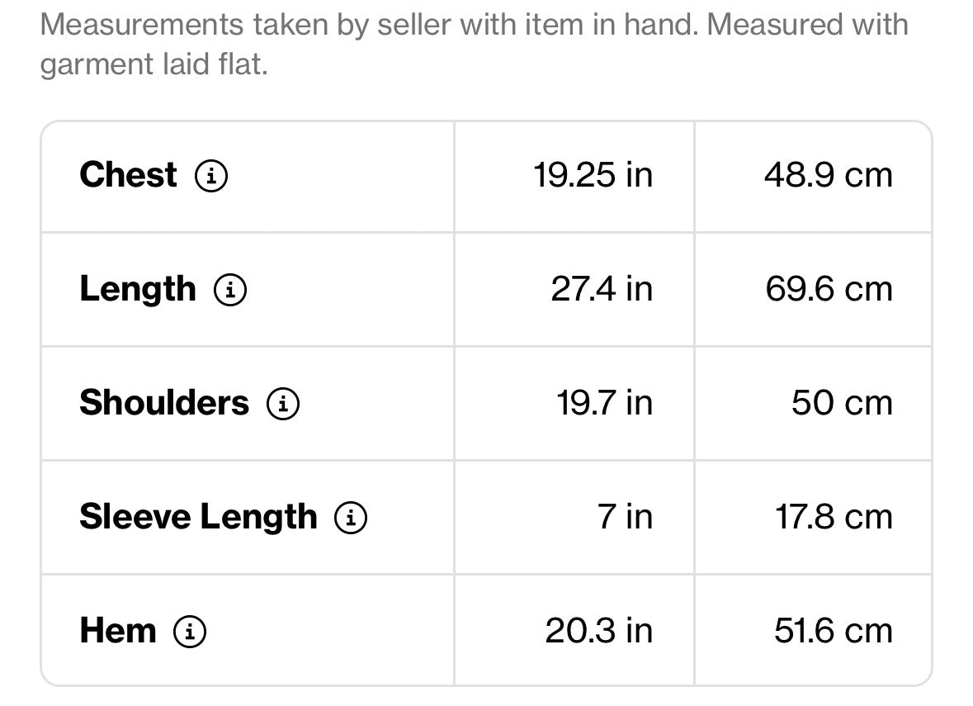The image size is (973, 706).
Task: Click the 17.8 cm sleeve value
Action: [834, 517]
